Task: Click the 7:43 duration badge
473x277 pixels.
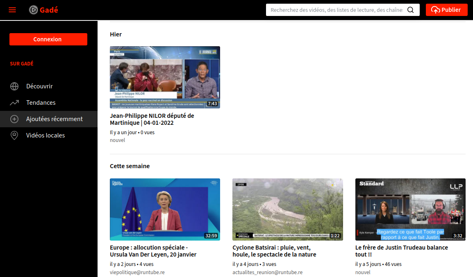Action: (x=212, y=104)
